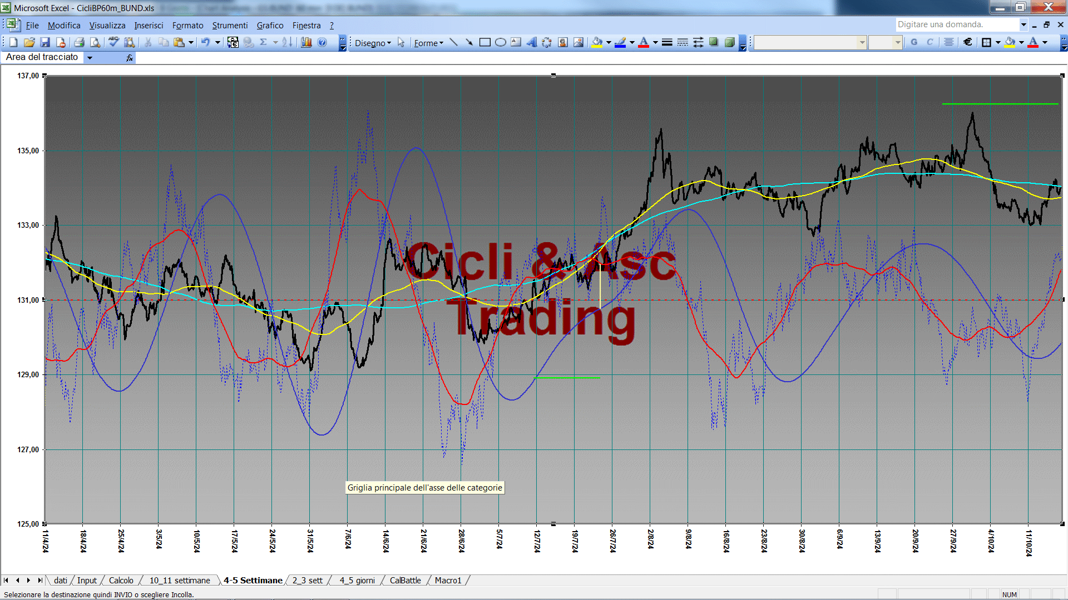Click the New workbook icon

click(x=14, y=42)
